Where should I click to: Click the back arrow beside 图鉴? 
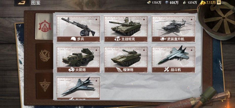[22, 3]
